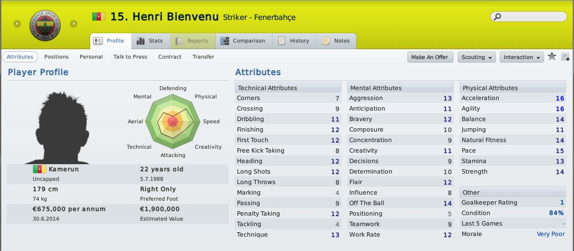Switch to the History tab
The height and width of the screenshot is (251, 574).
294,41
